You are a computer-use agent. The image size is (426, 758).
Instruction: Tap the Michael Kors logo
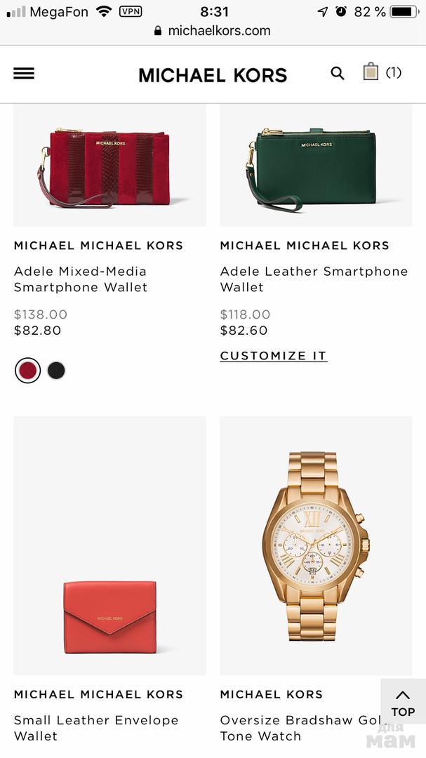(213, 75)
